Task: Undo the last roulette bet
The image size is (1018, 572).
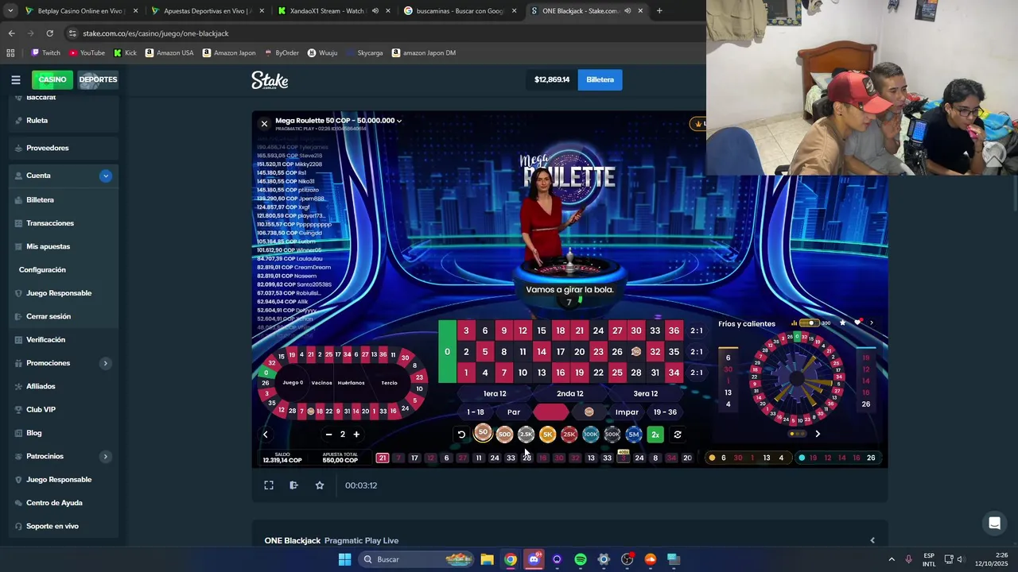Action: point(461,435)
